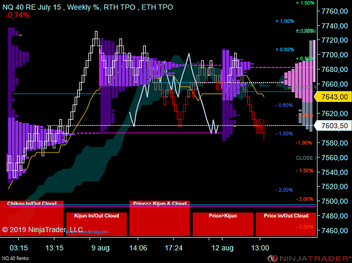
Task: Select the yellow 7643,00 price marker
Action: 333,97
